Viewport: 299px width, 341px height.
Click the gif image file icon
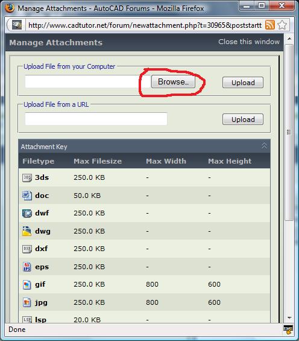pos(27,284)
